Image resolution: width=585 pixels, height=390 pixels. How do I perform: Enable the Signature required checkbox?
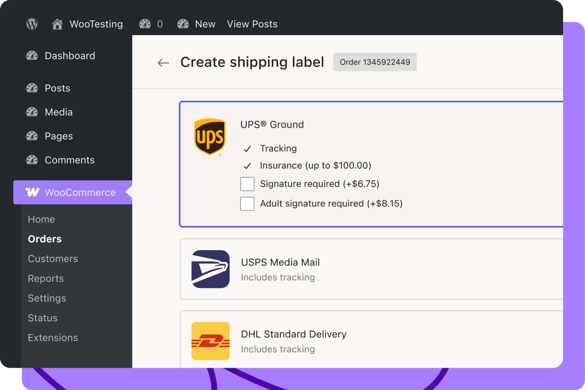click(247, 184)
